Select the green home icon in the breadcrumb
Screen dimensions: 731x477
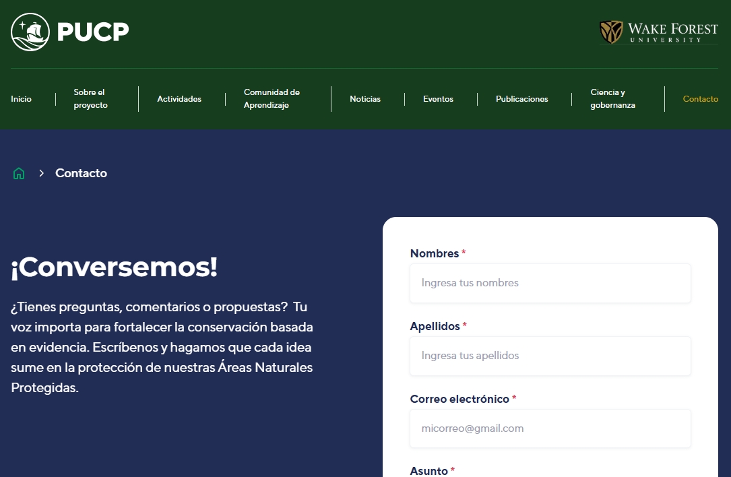(x=19, y=173)
